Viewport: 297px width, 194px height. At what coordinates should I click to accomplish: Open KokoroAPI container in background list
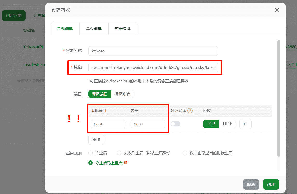tap(33, 47)
